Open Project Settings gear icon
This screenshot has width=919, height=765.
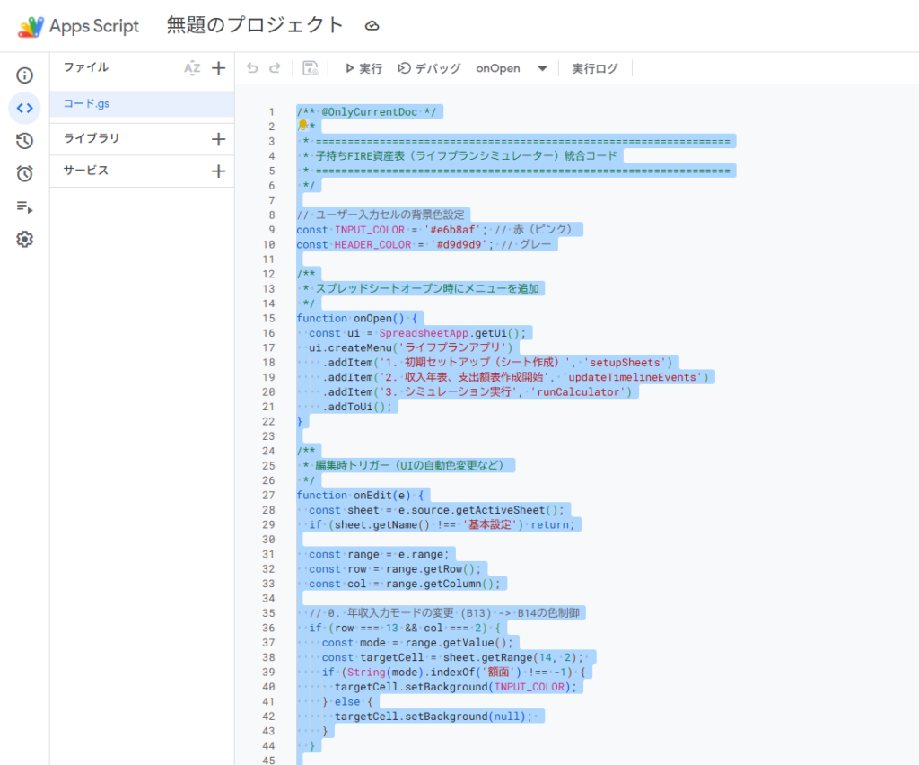click(24, 239)
